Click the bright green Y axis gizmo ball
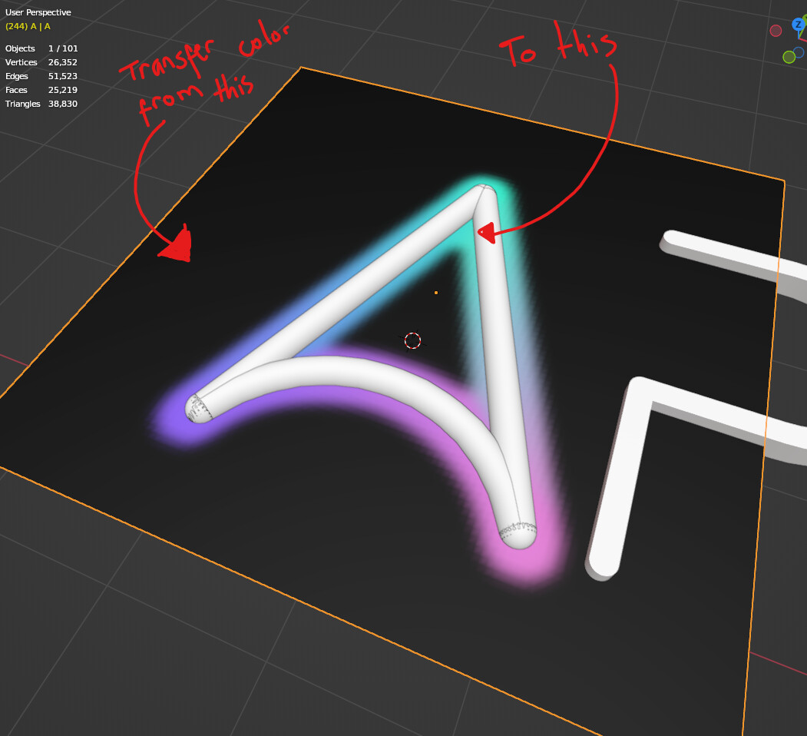This screenshot has width=807, height=736. coord(805,18)
